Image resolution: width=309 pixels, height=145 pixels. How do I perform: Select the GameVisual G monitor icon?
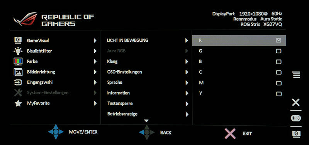coord(18,40)
